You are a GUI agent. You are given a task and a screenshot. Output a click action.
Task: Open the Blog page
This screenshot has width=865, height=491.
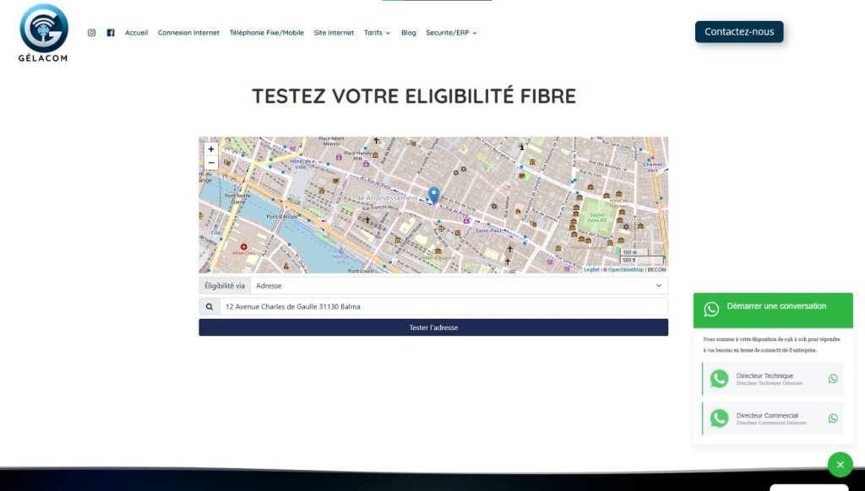click(409, 33)
